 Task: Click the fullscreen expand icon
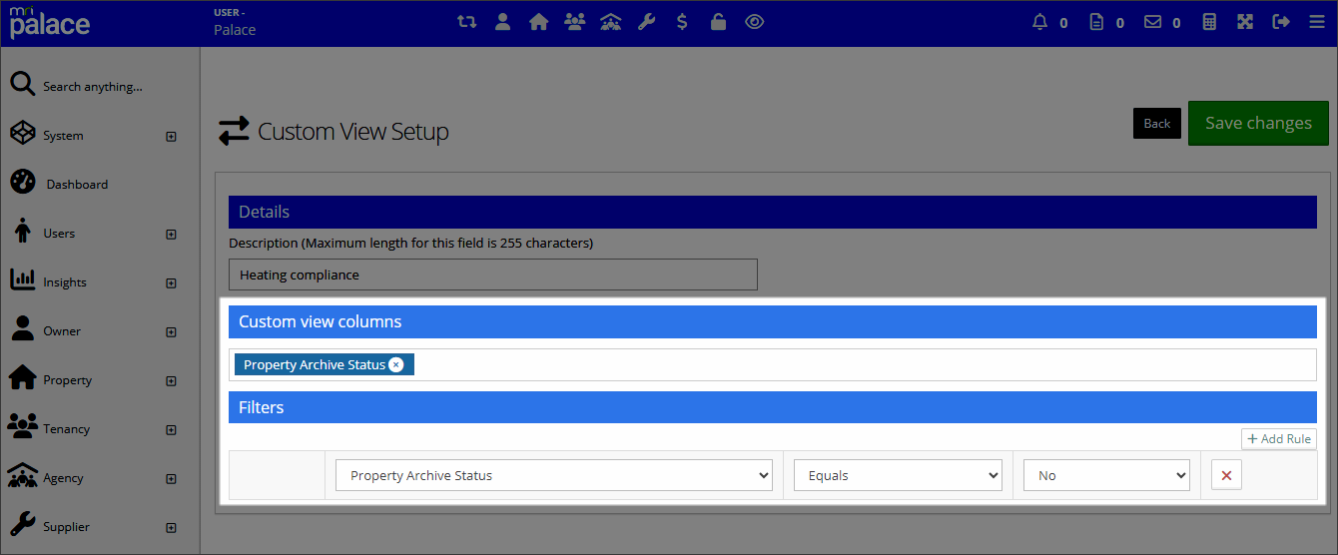coord(1245,21)
